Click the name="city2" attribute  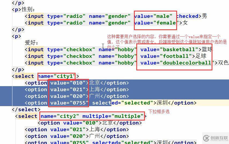(x=60, y=116)
